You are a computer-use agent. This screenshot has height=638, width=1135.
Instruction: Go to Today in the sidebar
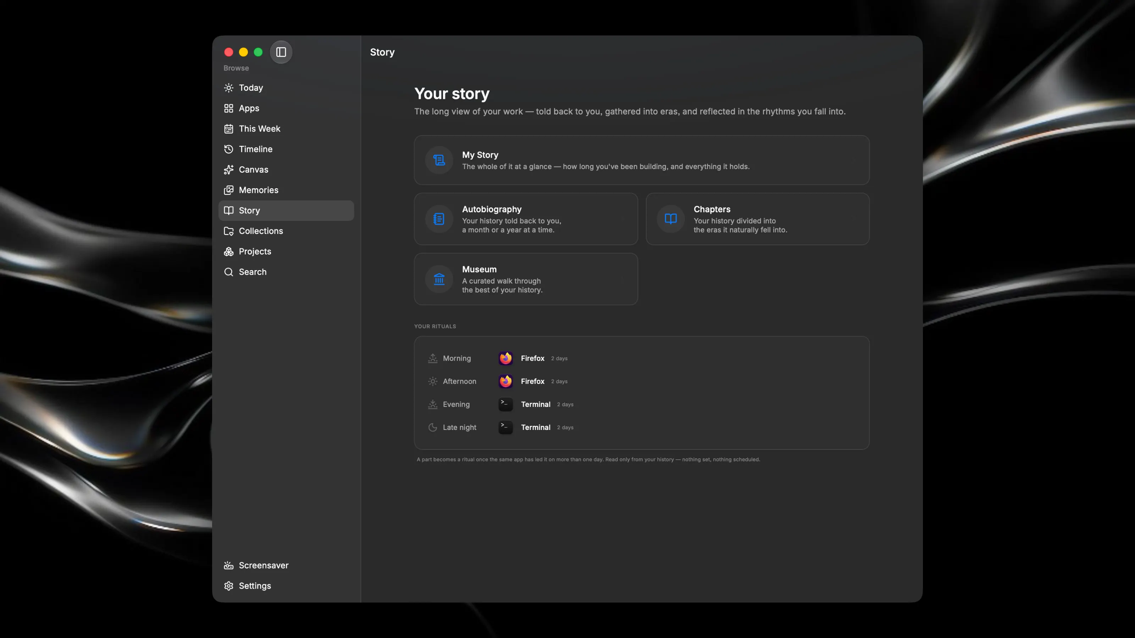coord(286,88)
